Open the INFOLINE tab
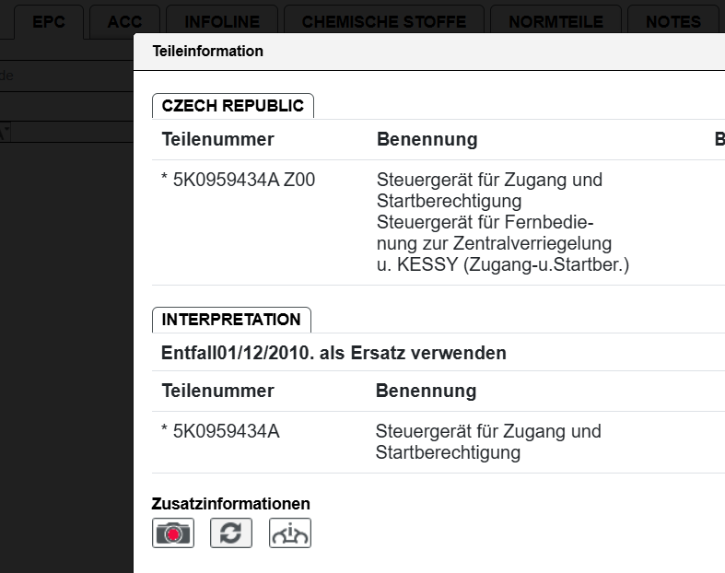Viewport: 725px width, 573px height. point(222,22)
